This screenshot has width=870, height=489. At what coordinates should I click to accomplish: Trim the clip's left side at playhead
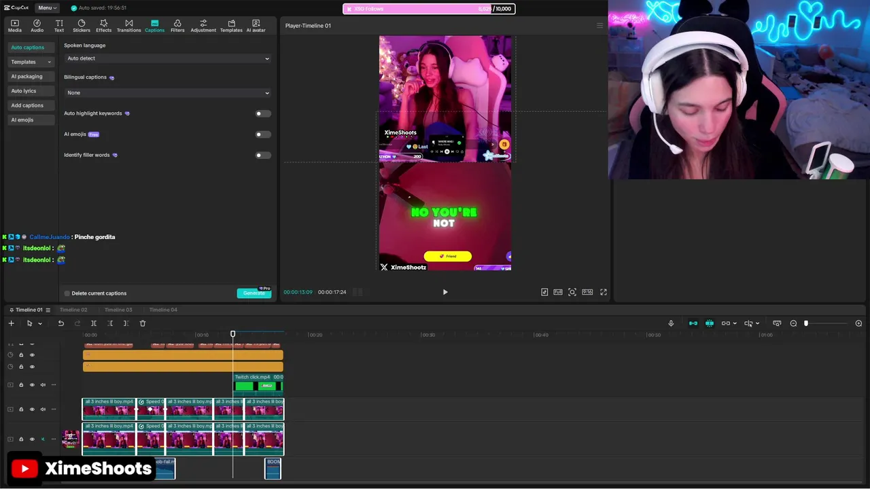pyautogui.click(x=110, y=323)
